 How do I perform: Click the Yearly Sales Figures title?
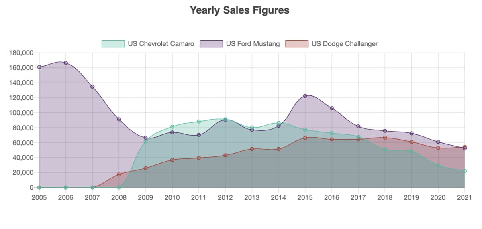(239, 10)
